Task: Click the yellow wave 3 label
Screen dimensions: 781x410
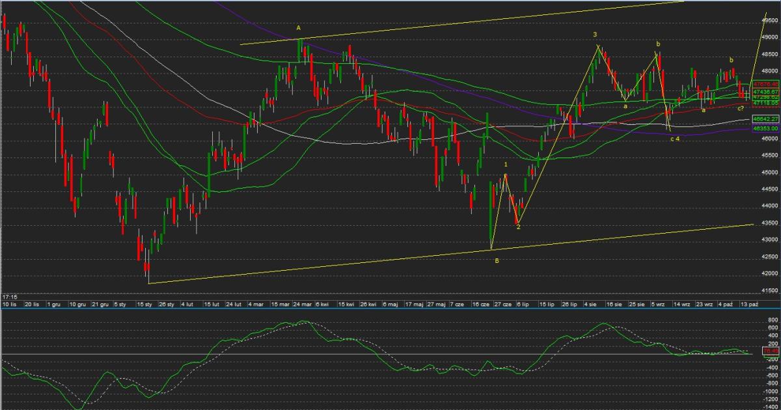Action: [595, 34]
